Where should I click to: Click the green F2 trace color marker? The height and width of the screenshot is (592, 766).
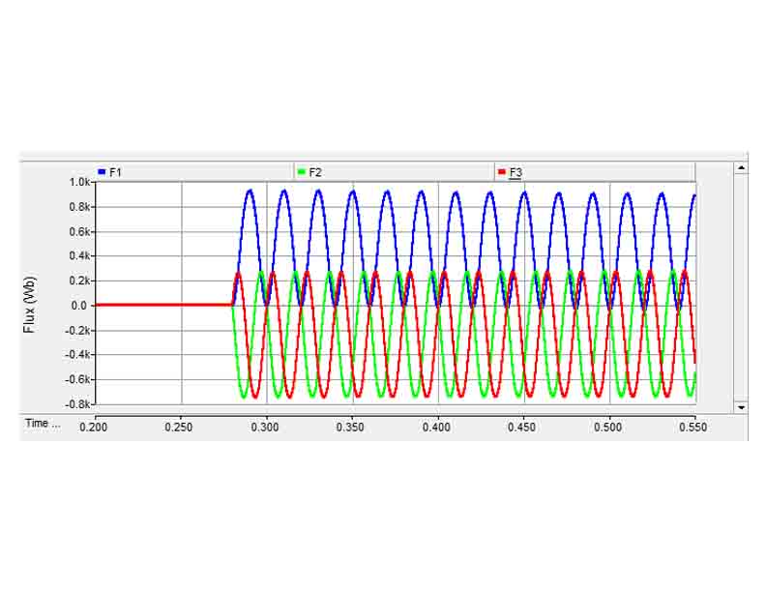[302, 172]
